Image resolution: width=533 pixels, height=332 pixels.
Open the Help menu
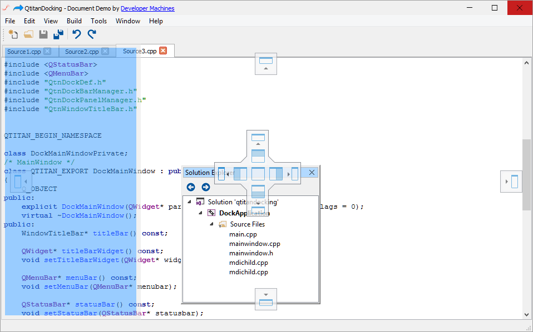pos(156,21)
